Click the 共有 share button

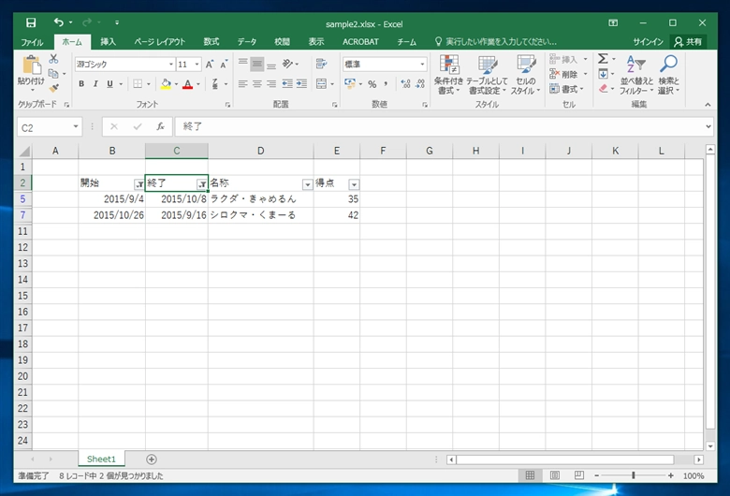pos(688,42)
